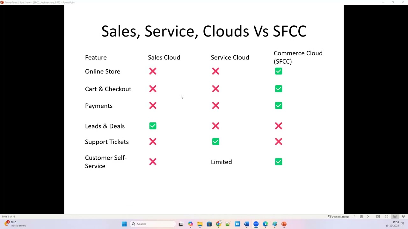The image size is (408, 229).
Task: Click the 'Customer Self-Service' row label
Action: (106, 162)
